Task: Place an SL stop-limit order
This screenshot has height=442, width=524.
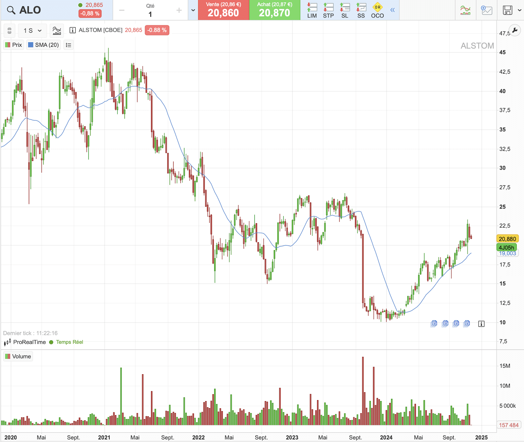Action: coord(345,10)
